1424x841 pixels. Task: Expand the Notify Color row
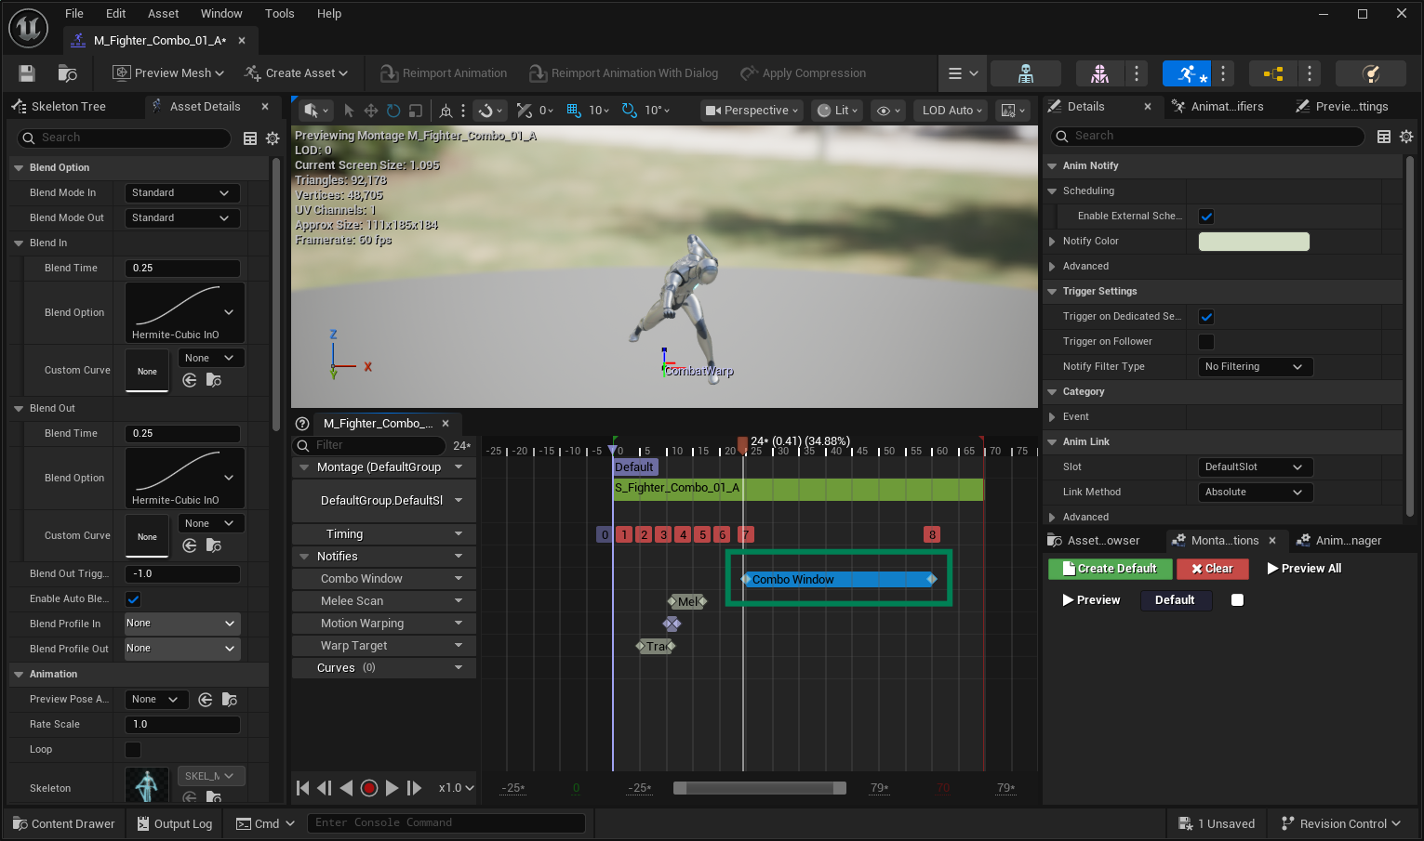pyautogui.click(x=1052, y=242)
